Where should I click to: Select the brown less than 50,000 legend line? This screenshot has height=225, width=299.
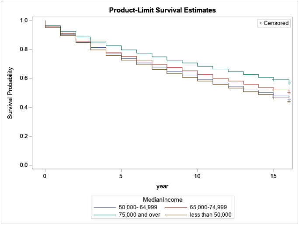(x=176, y=215)
